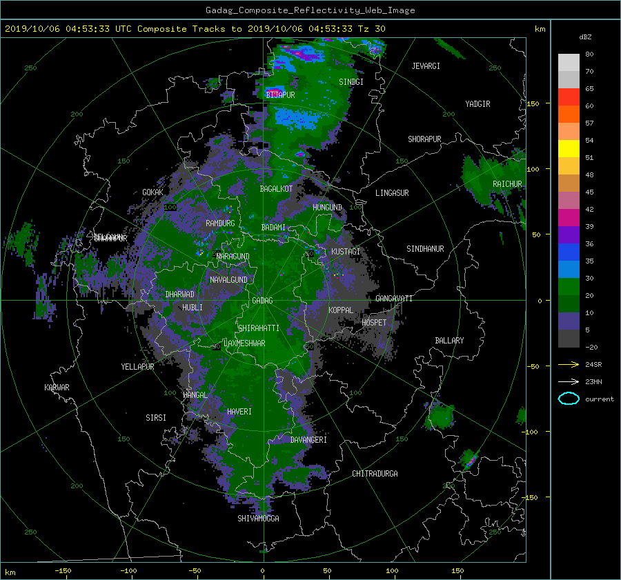Click the DAVANGERI city label
Screen dimensions: 621x580
coord(308,440)
